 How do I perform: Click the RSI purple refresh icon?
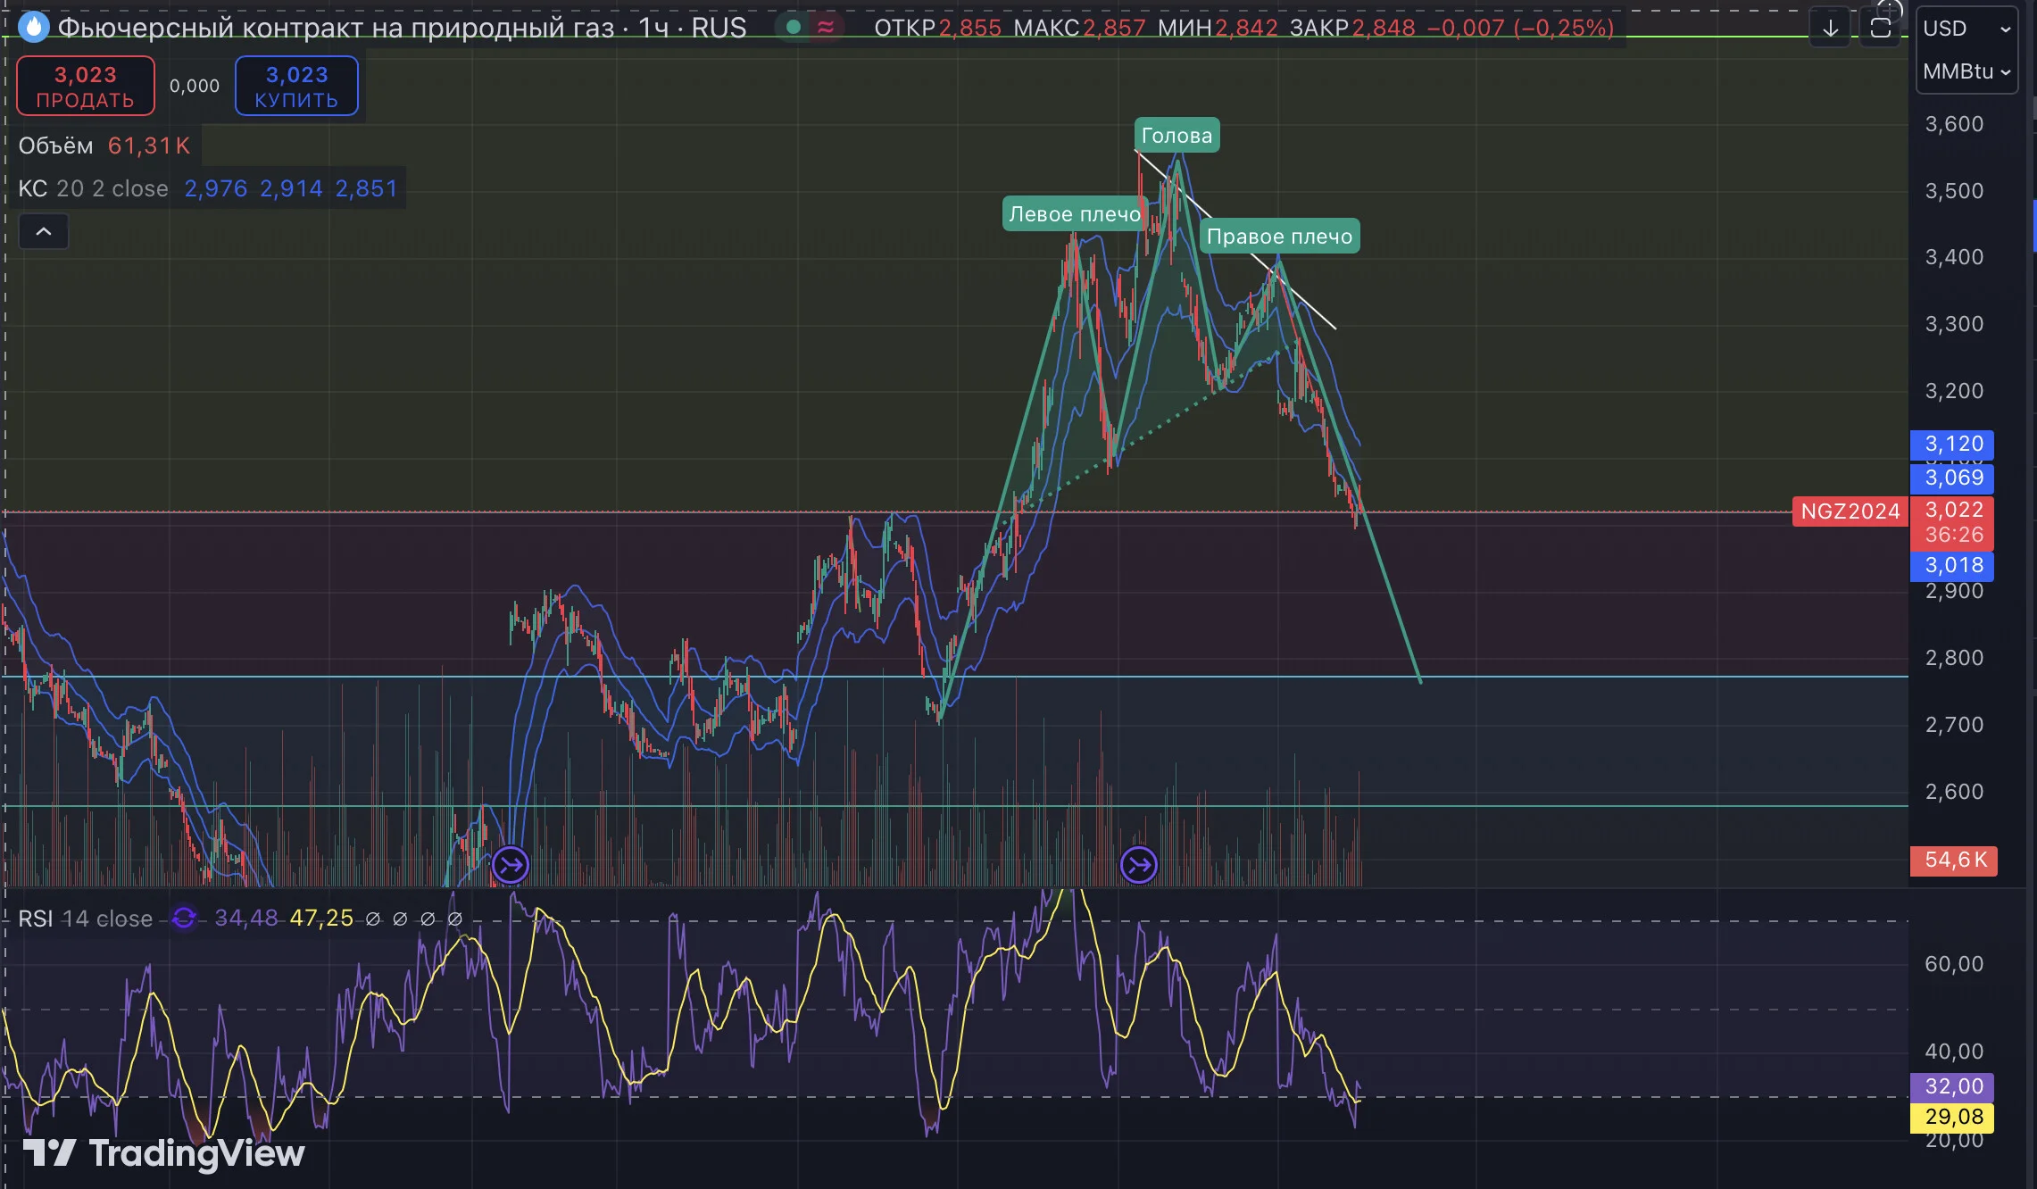[184, 918]
